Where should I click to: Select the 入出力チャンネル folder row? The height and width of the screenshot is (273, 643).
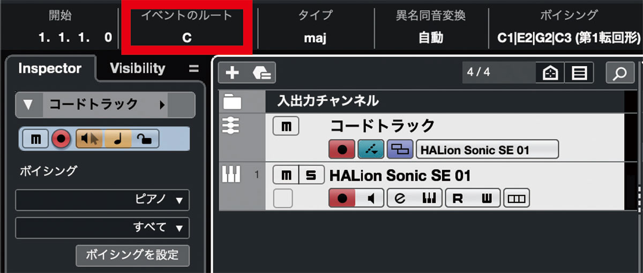coord(421,100)
